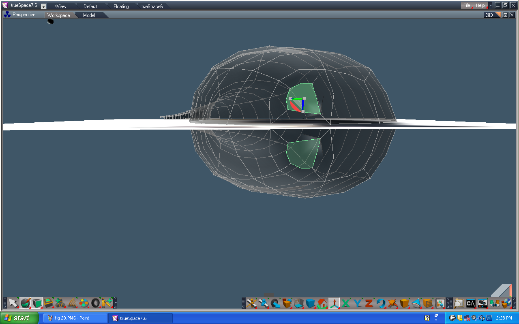Switch to the Model tab
The height and width of the screenshot is (324, 519).
[x=89, y=15]
